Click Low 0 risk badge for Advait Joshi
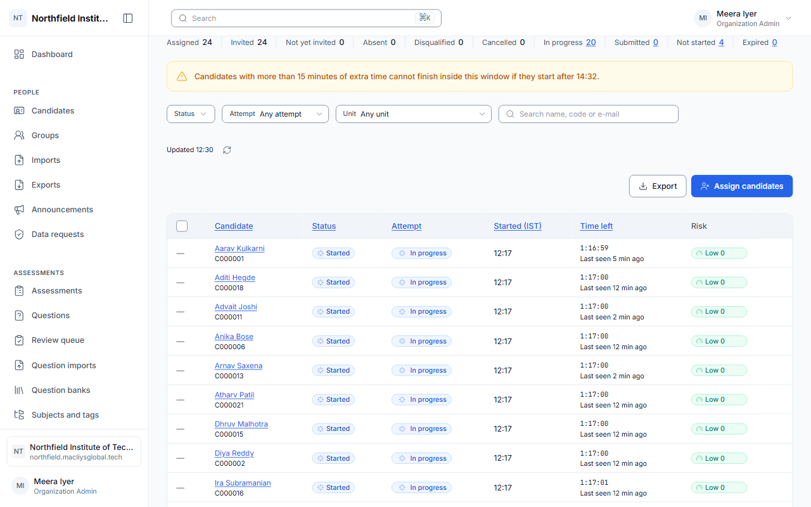811x507 pixels. pyautogui.click(x=719, y=312)
